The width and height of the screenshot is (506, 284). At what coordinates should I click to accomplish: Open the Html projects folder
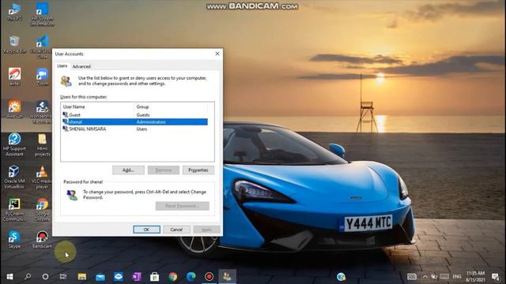click(42, 145)
